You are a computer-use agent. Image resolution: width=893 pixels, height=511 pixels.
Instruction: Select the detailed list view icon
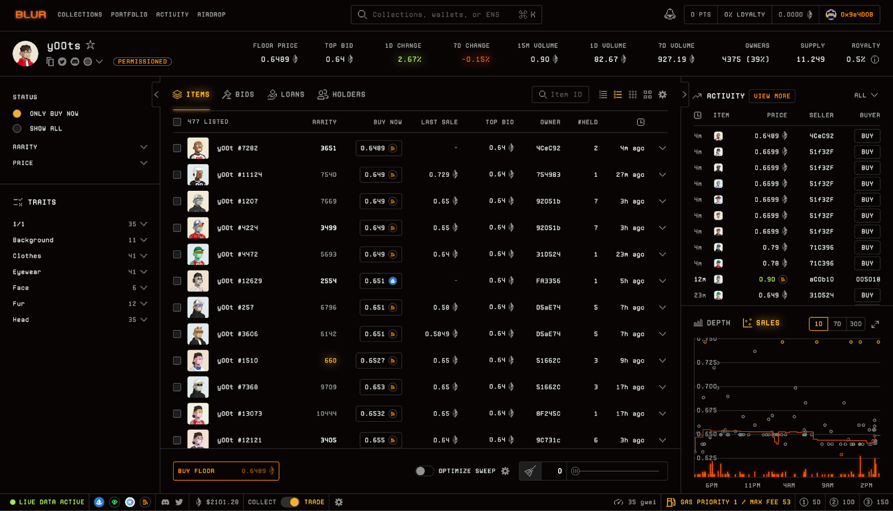(x=618, y=95)
